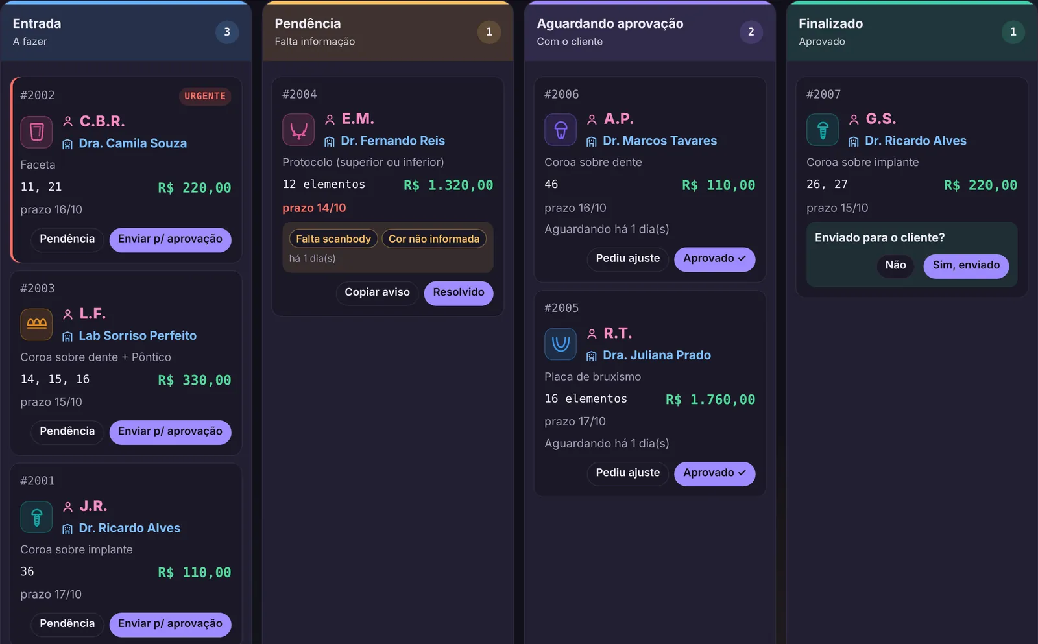The width and height of the screenshot is (1038, 644).
Task: Click the protocol arch icon on card #2004
Action: [x=298, y=130]
